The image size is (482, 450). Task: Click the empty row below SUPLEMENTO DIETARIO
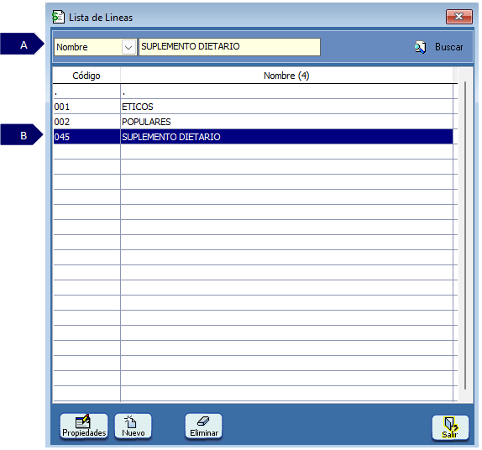253,152
